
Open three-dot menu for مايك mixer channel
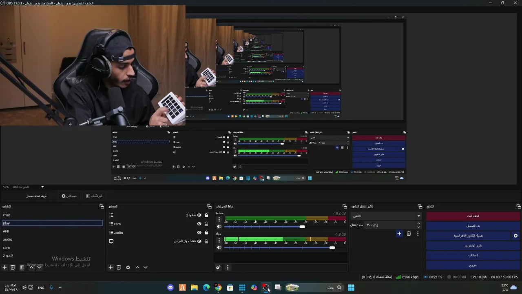pyautogui.click(x=219, y=241)
